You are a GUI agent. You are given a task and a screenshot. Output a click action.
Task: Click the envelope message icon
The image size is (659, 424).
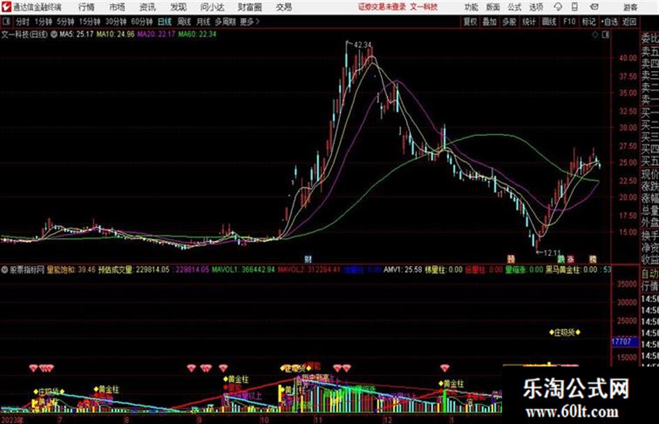(x=594, y=7)
